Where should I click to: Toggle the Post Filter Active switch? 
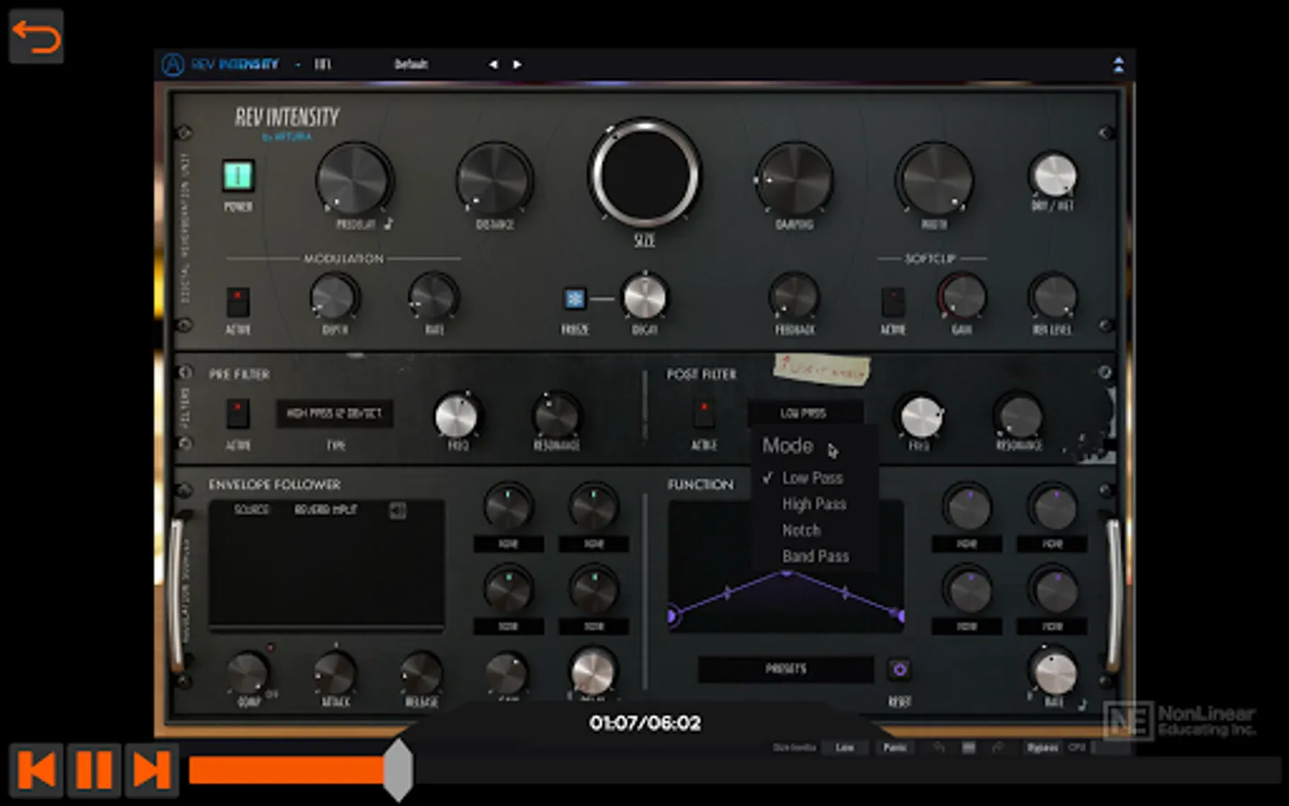pyautogui.click(x=704, y=414)
